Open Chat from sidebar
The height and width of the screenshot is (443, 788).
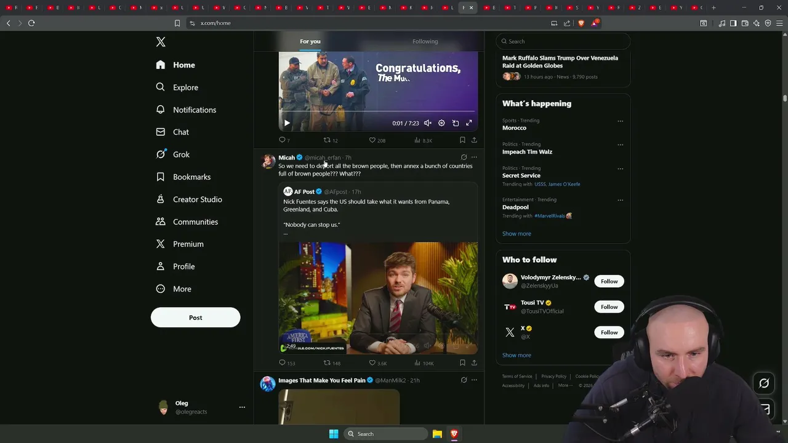(172, 132)
